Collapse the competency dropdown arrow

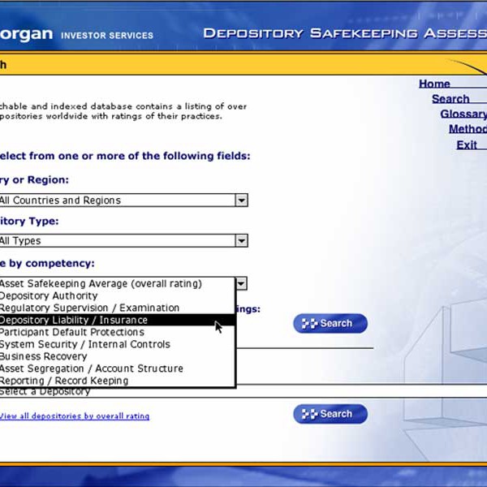point(241,284)
